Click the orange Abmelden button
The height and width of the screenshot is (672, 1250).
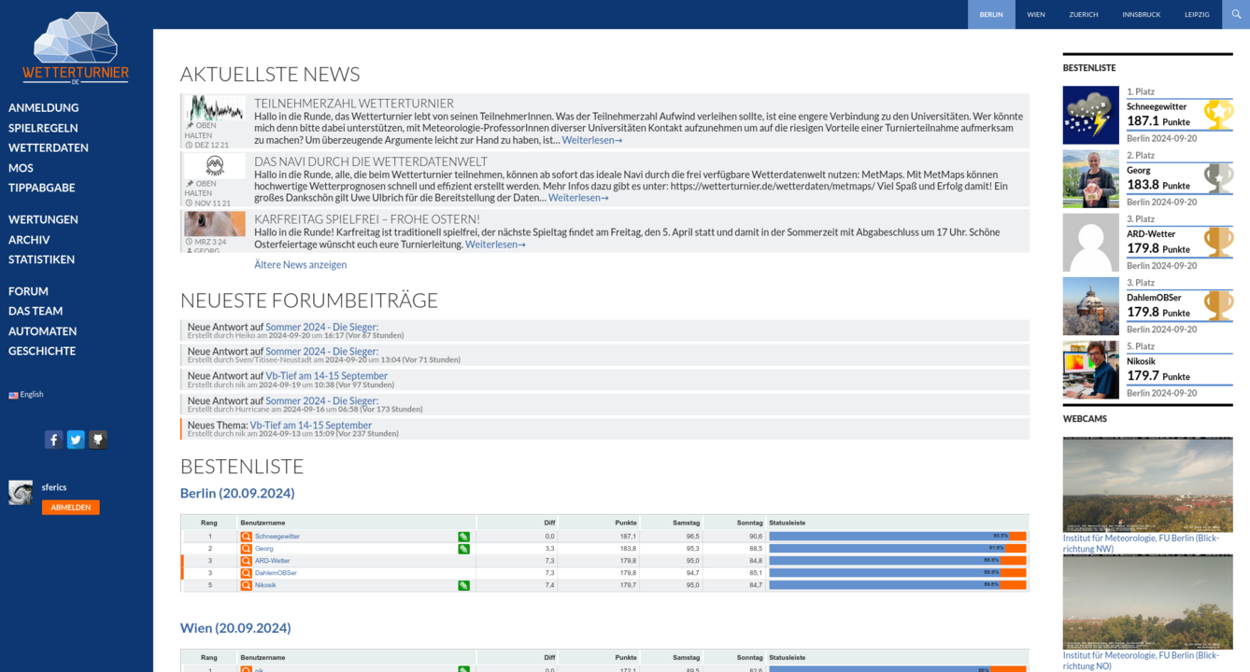point(70,508)
